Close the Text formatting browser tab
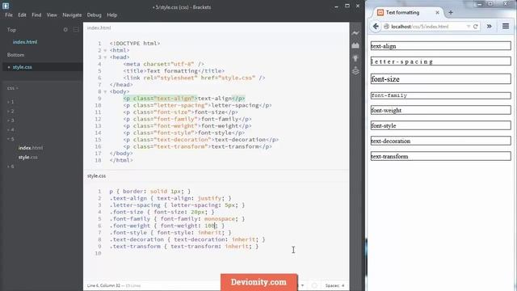The image size is (517, 291). (437, 13)
